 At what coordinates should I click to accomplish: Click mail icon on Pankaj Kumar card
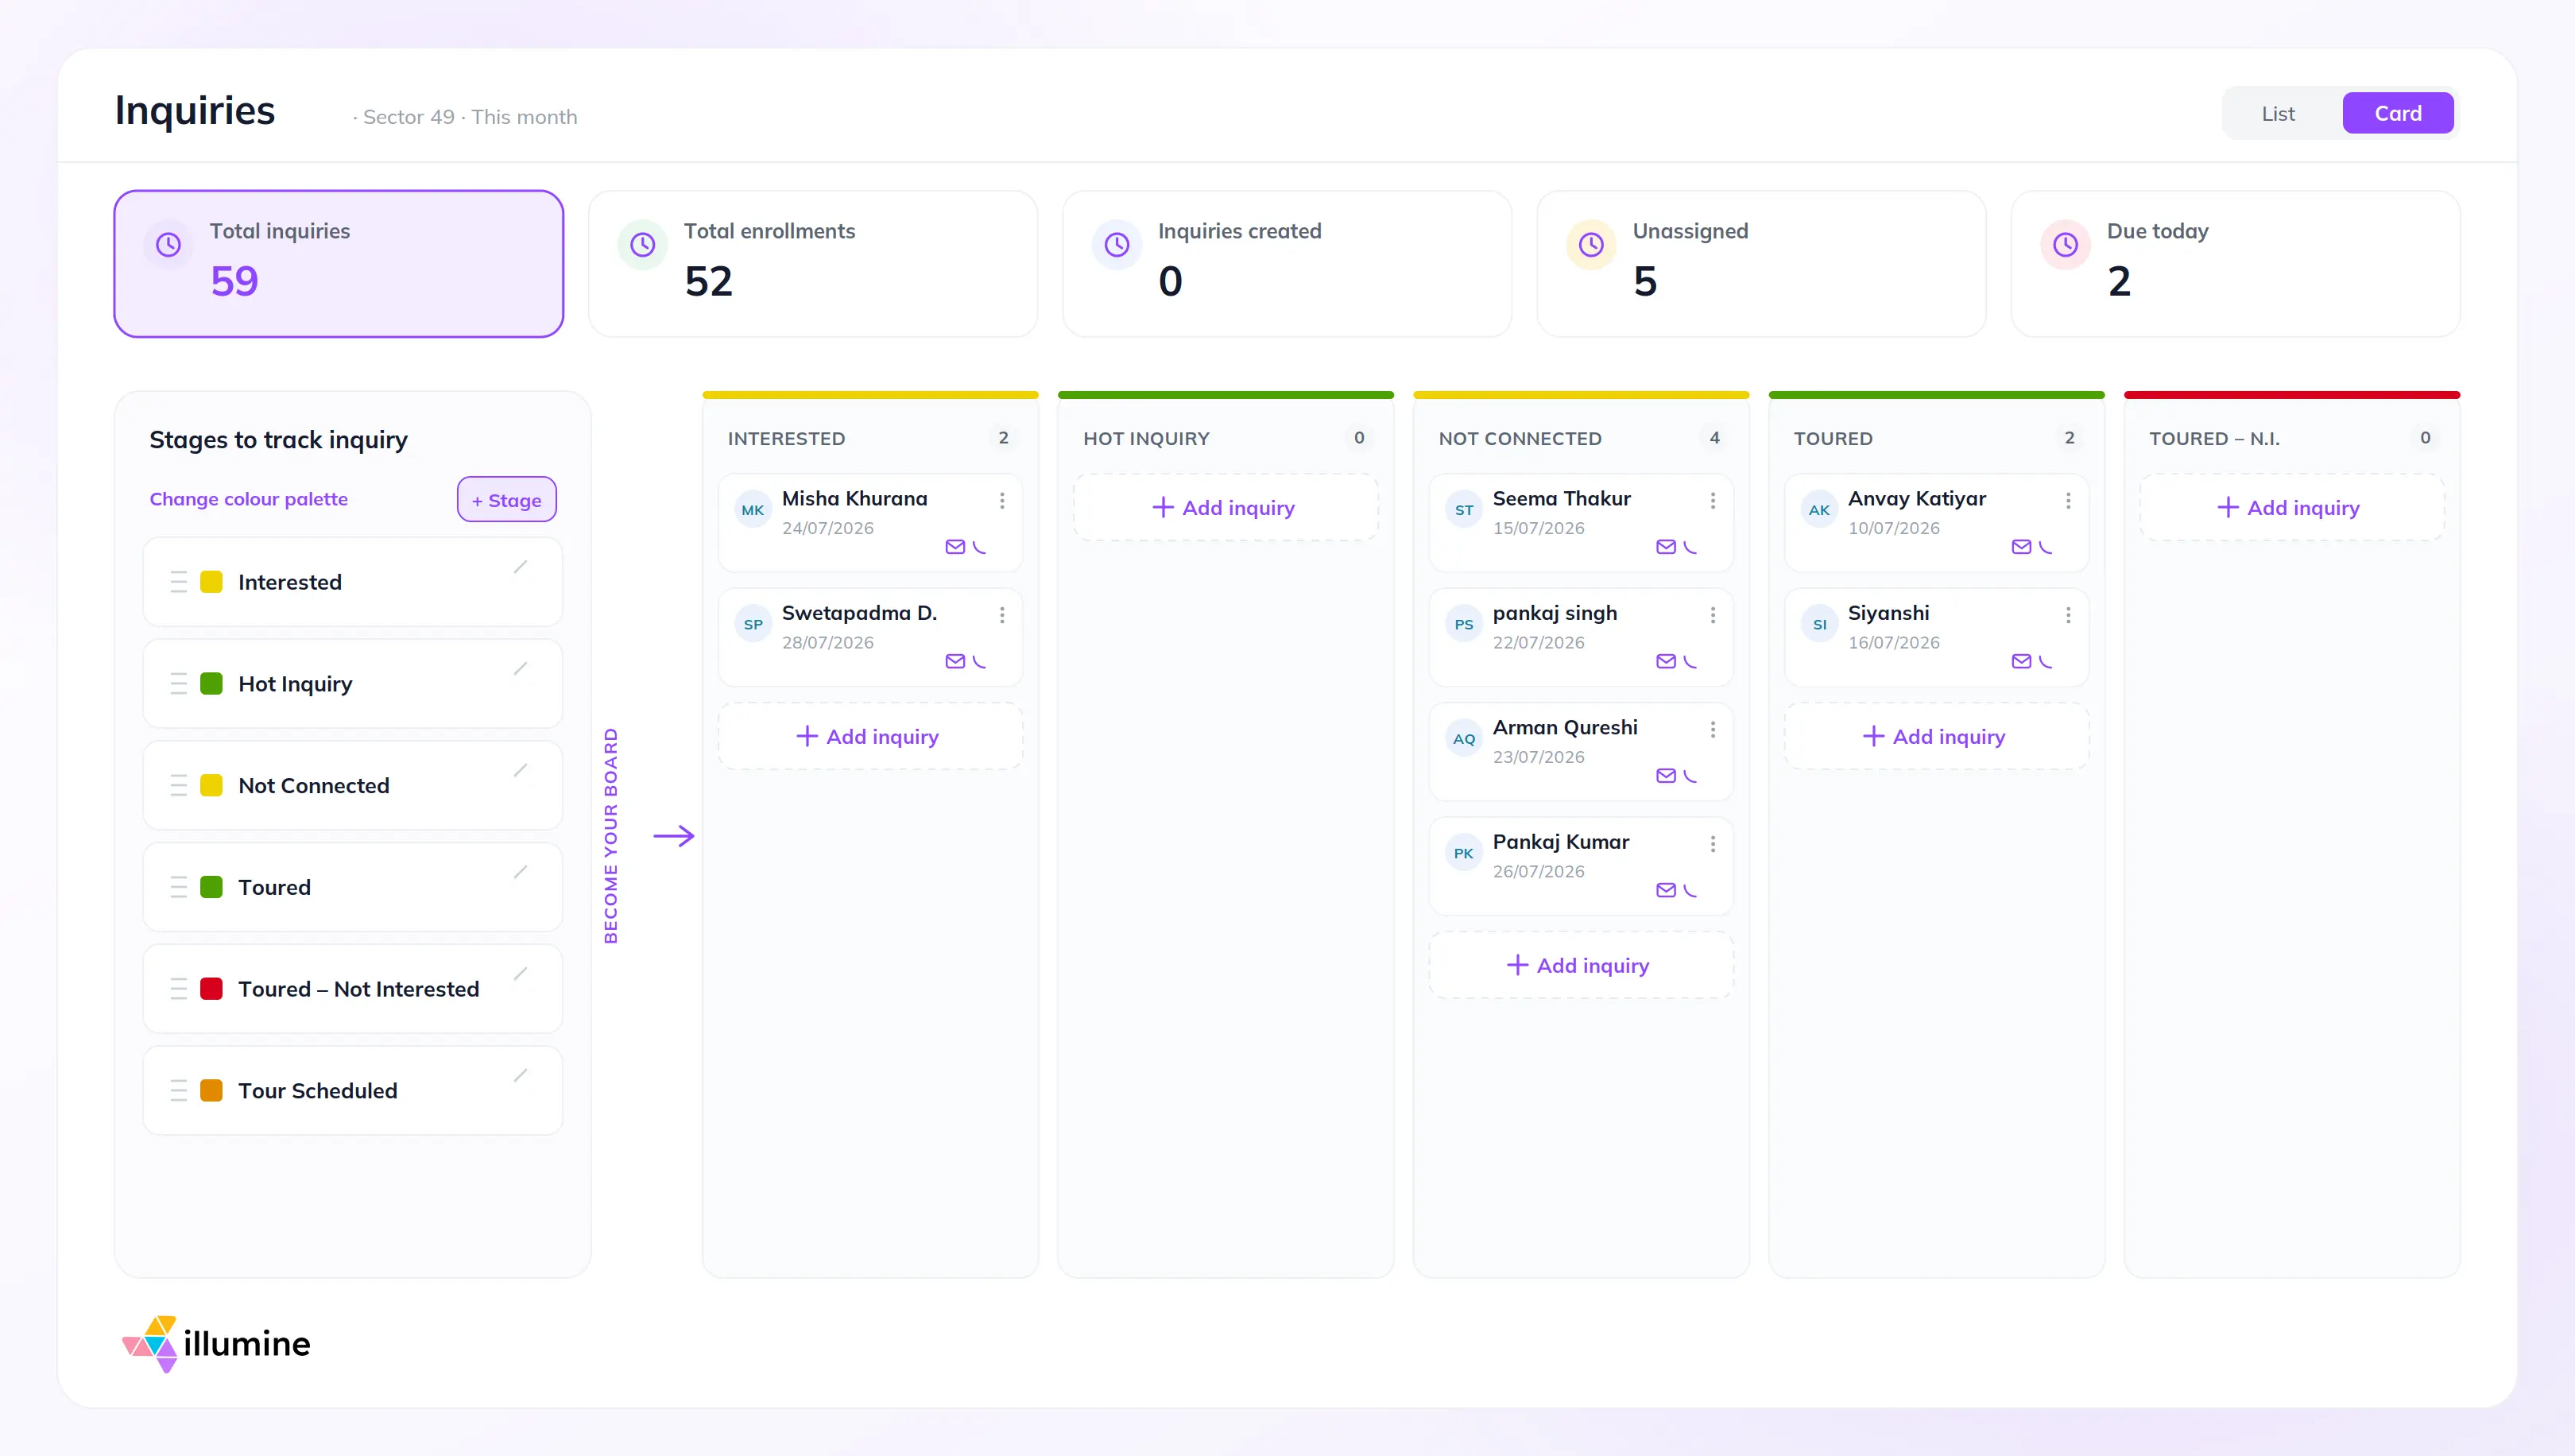[1666, 890]
